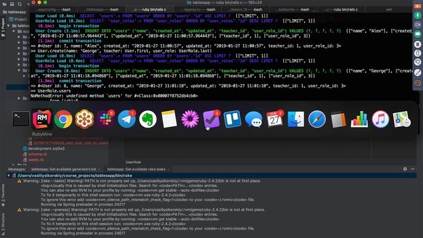Click the tablesapp breadcrumb at top left
The height and width of the screenshot is (238, 423).
15,12
